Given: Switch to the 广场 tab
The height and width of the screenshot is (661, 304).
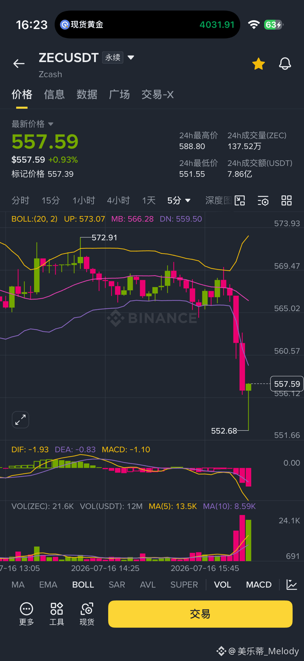Looking at the screenshot, I should coord(119,95).
